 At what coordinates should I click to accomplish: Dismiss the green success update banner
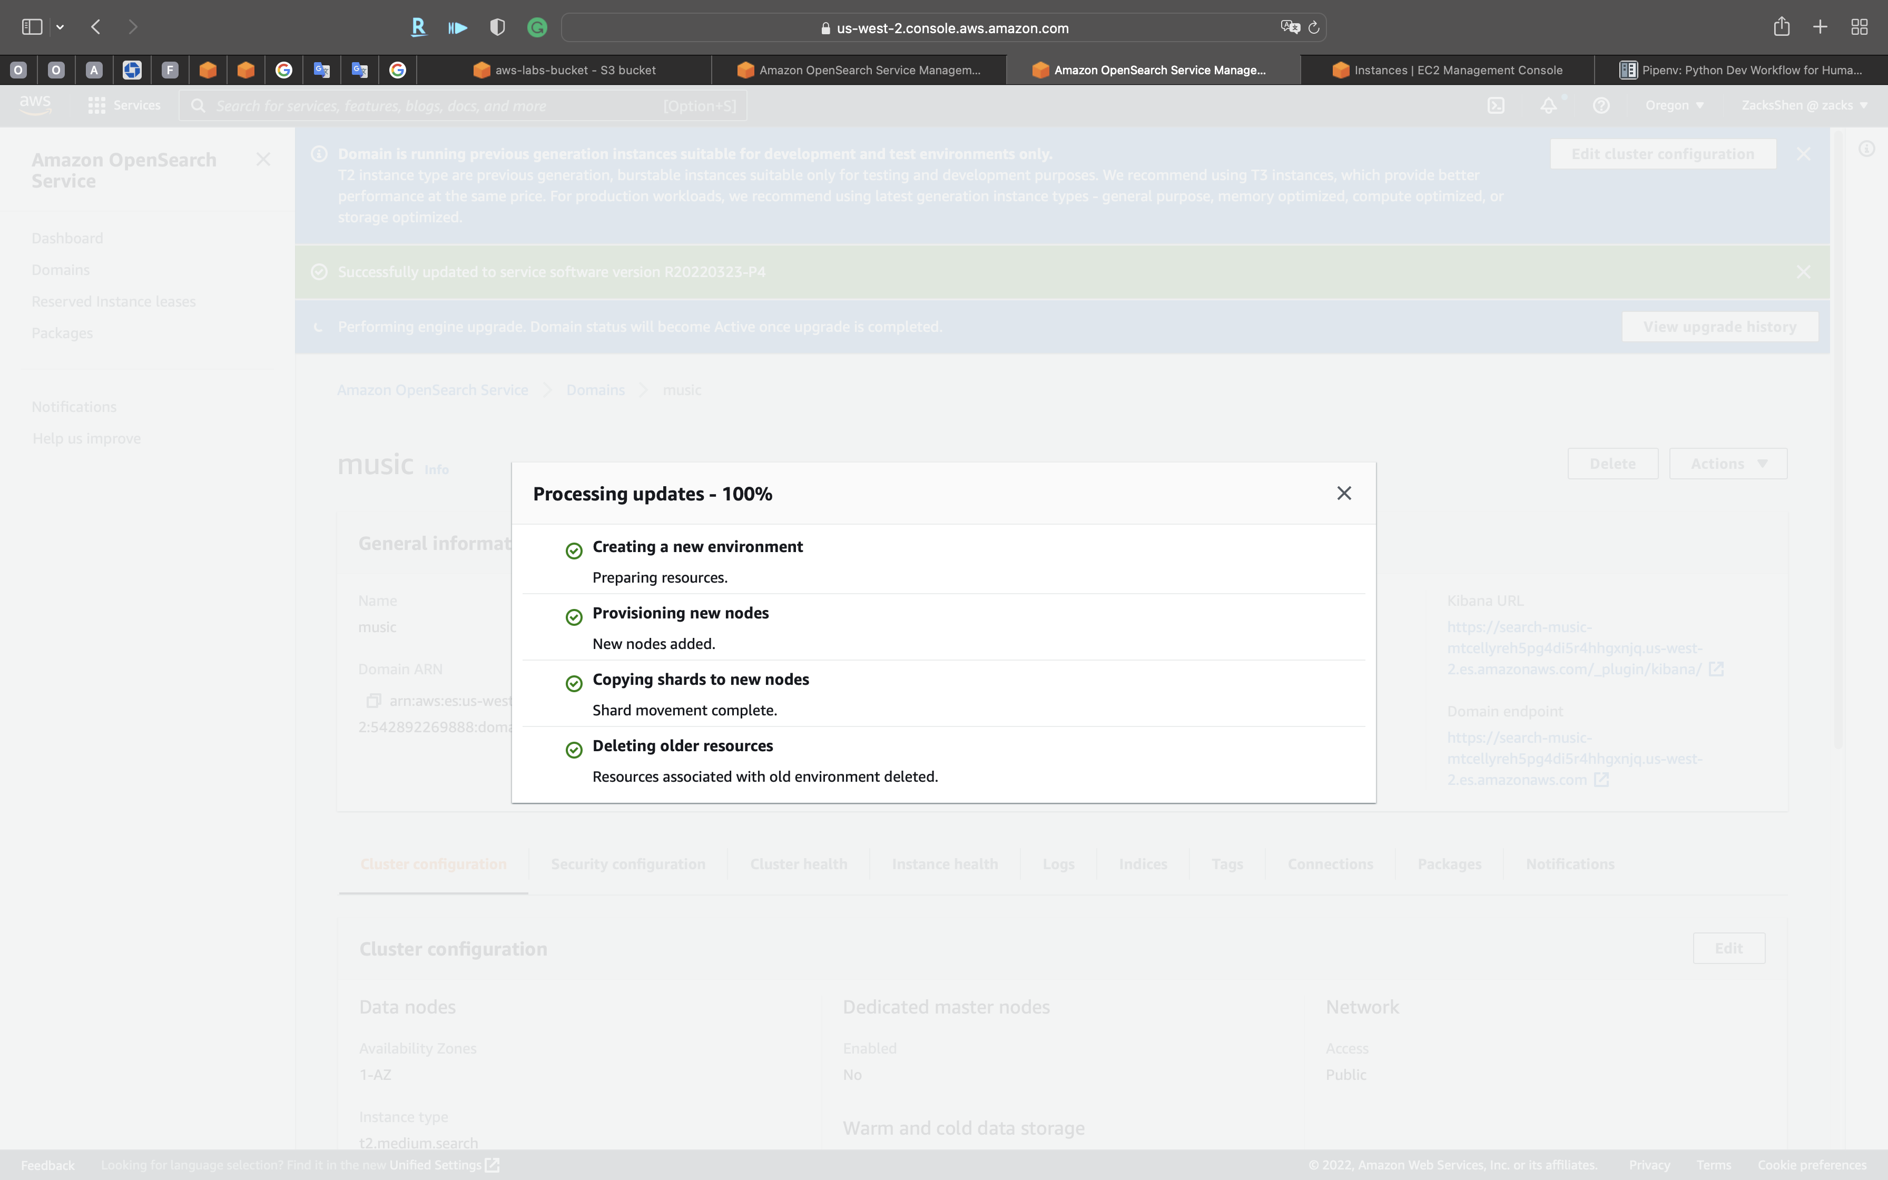click(x=1803, y=272)
